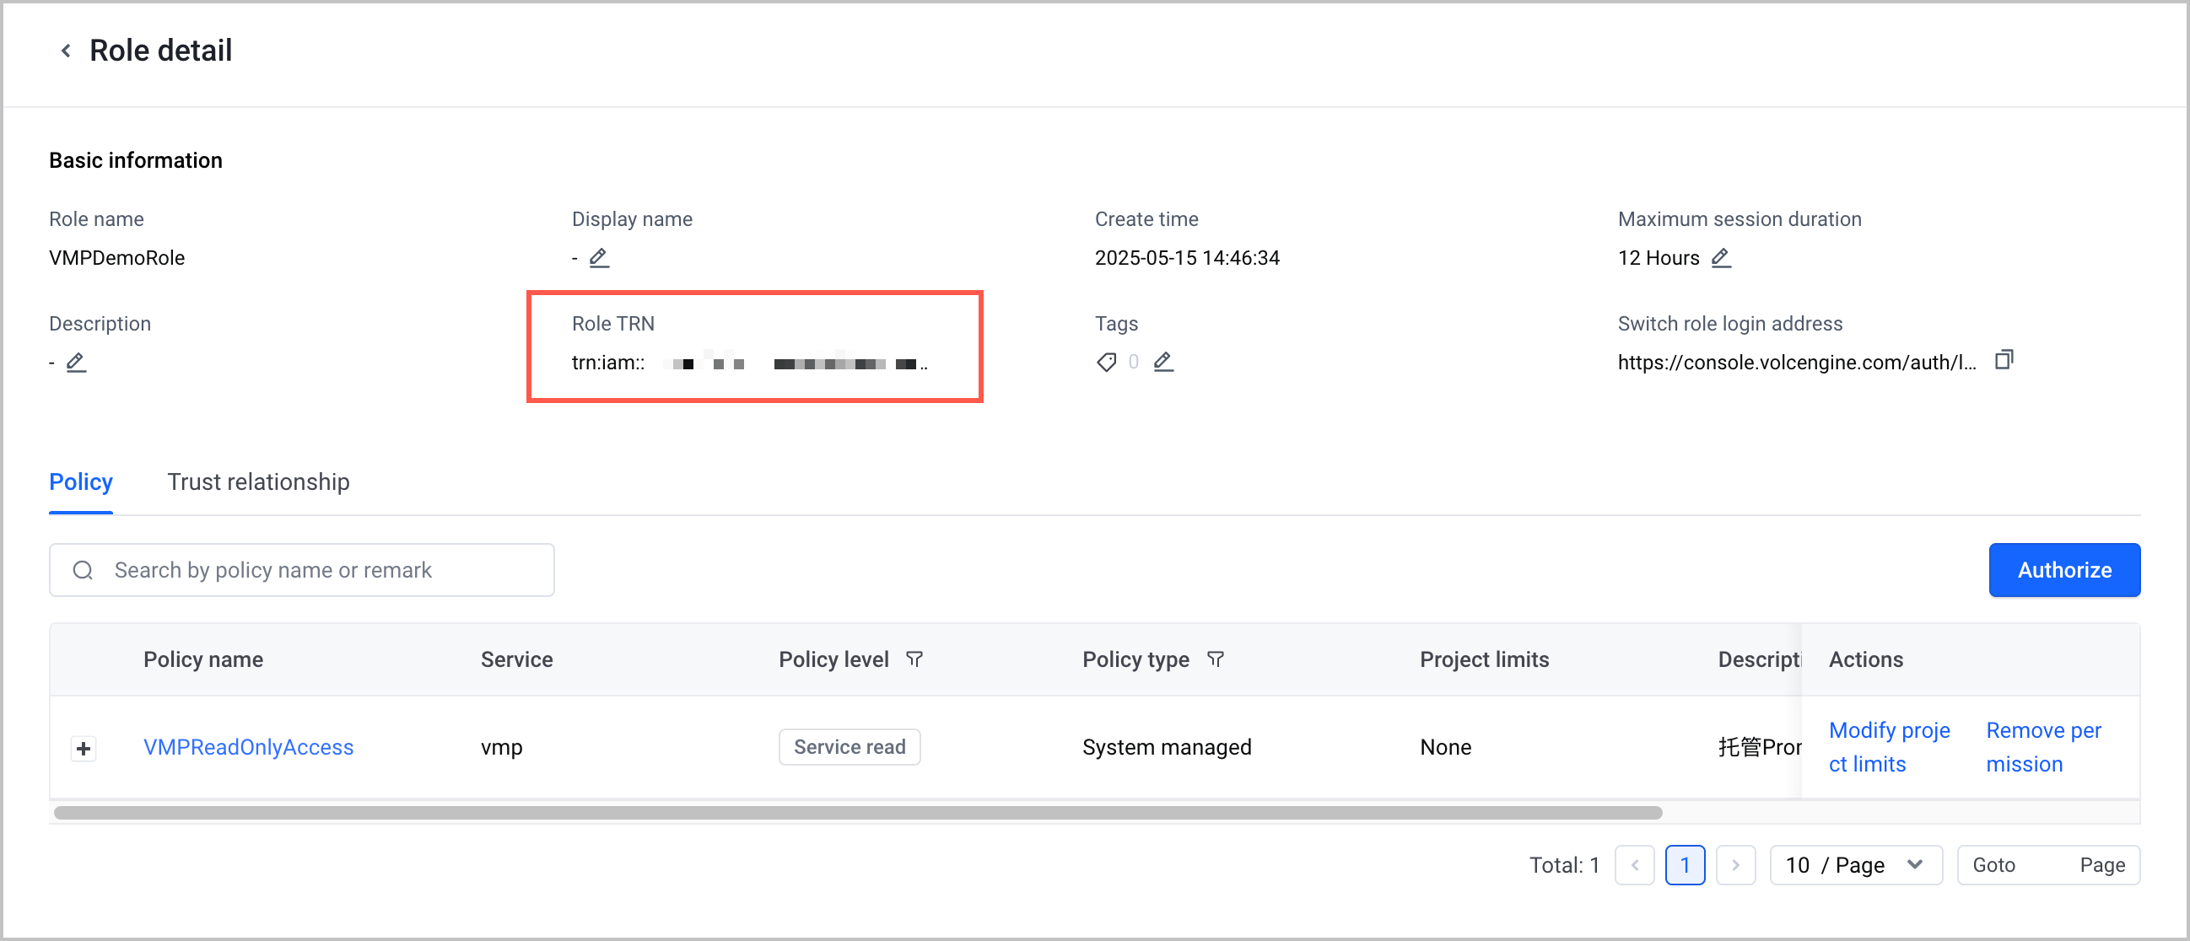Go to the next results page
Screen dimensions: 2190x941
click(1735, 865)
